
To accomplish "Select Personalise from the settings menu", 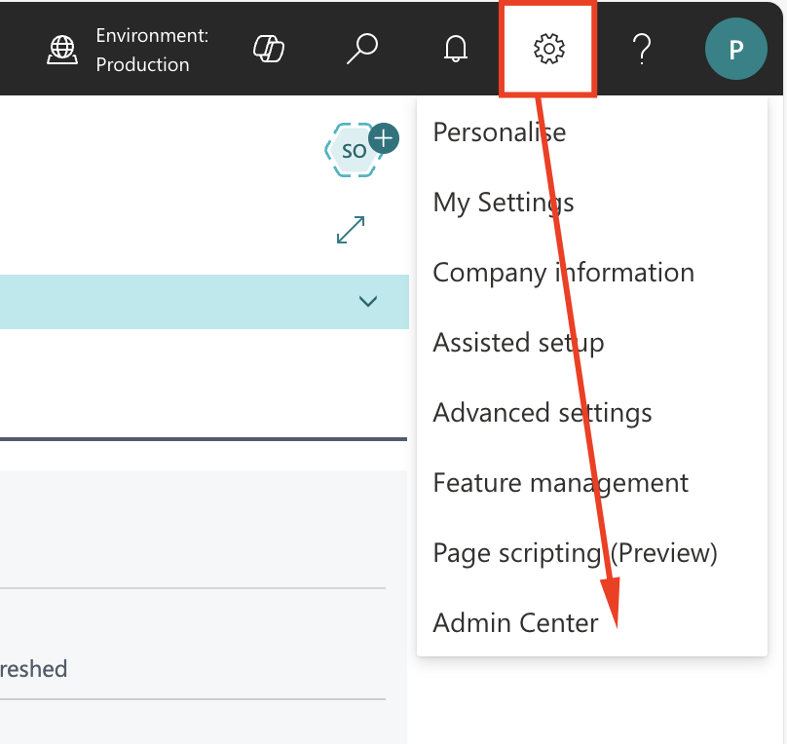I will (x=499, y=131).
